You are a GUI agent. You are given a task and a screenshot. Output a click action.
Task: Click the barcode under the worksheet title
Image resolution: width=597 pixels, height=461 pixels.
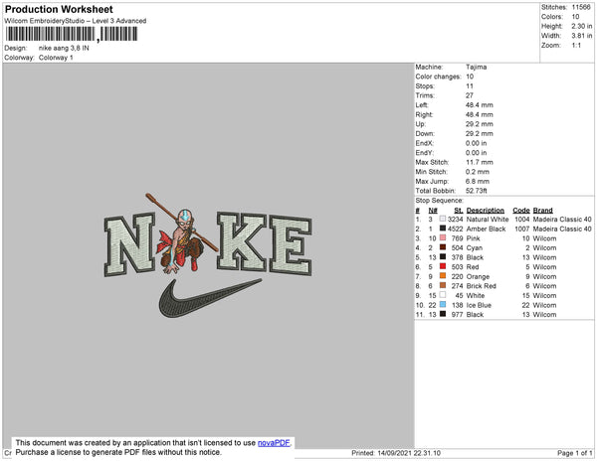(72, 34)
